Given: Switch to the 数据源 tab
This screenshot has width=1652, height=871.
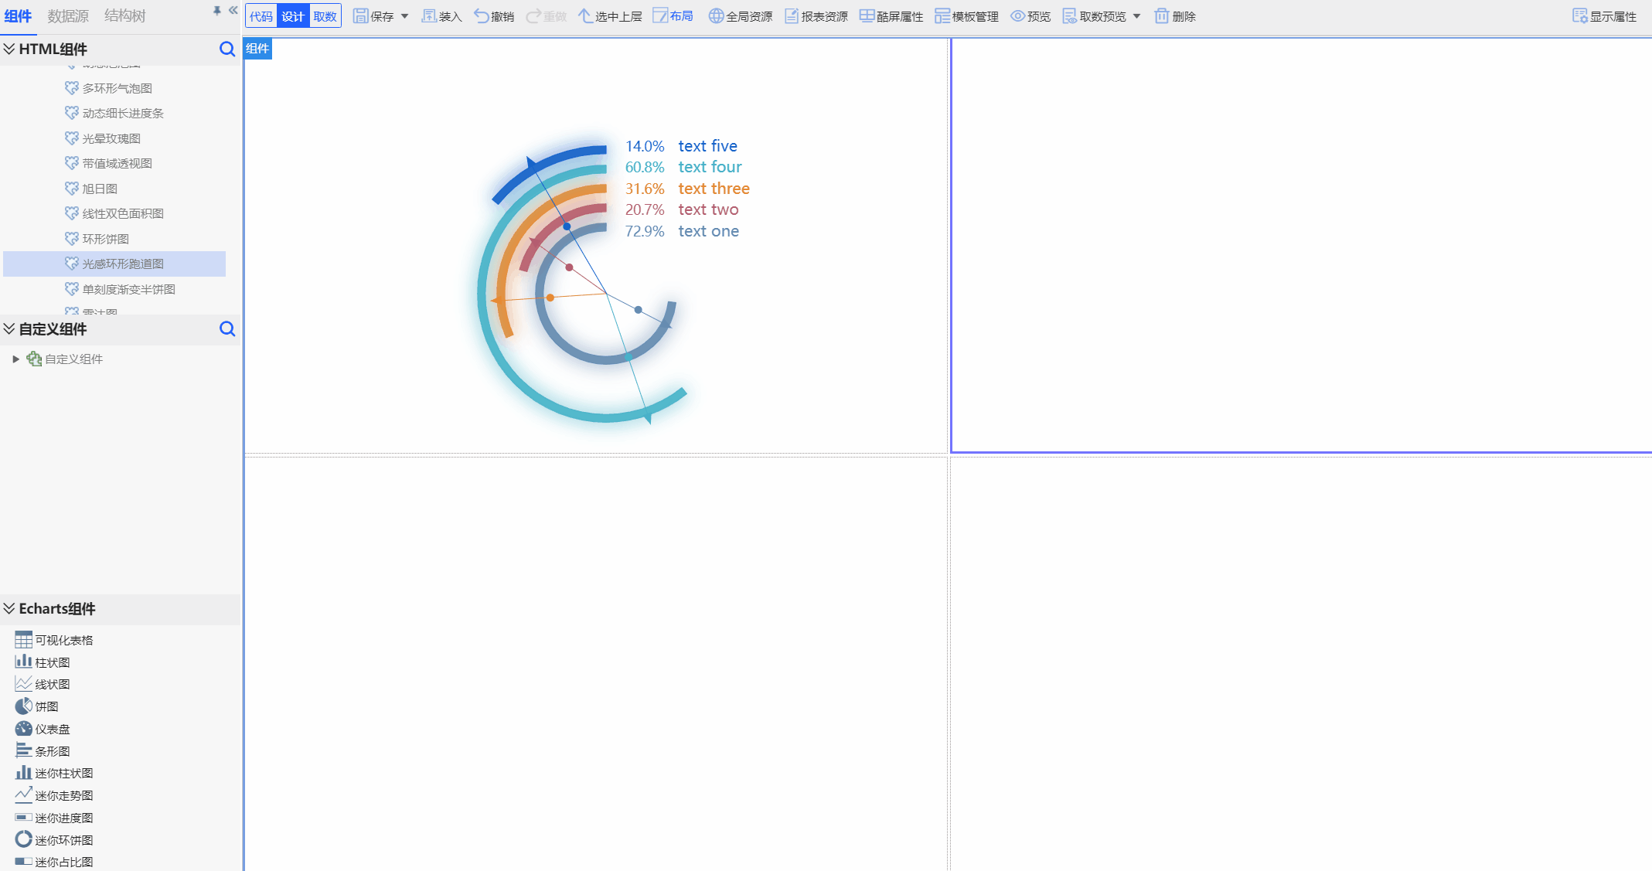Looking at the screenshot, I should pos(68,16).
